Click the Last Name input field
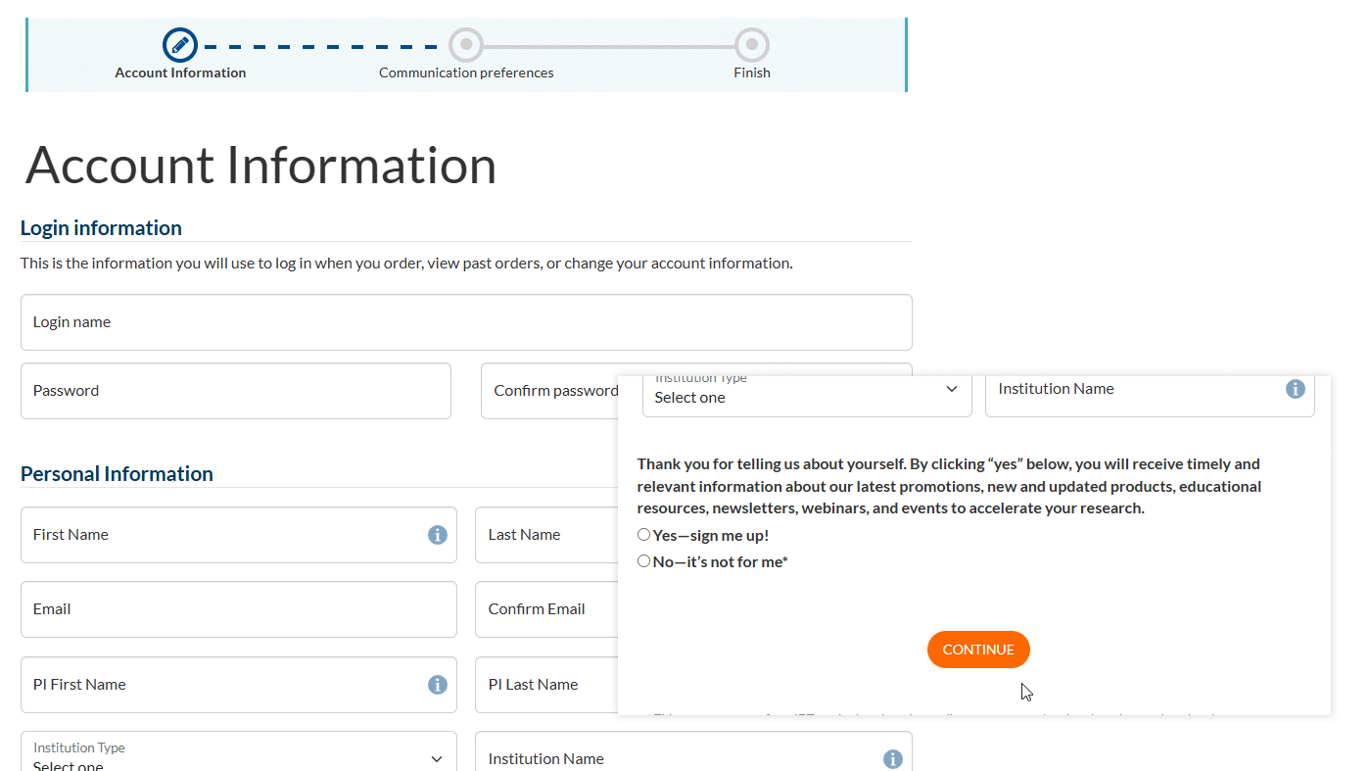Image resolution: width=1371 pixels, height=771 pixels. (x=544, y=535)
